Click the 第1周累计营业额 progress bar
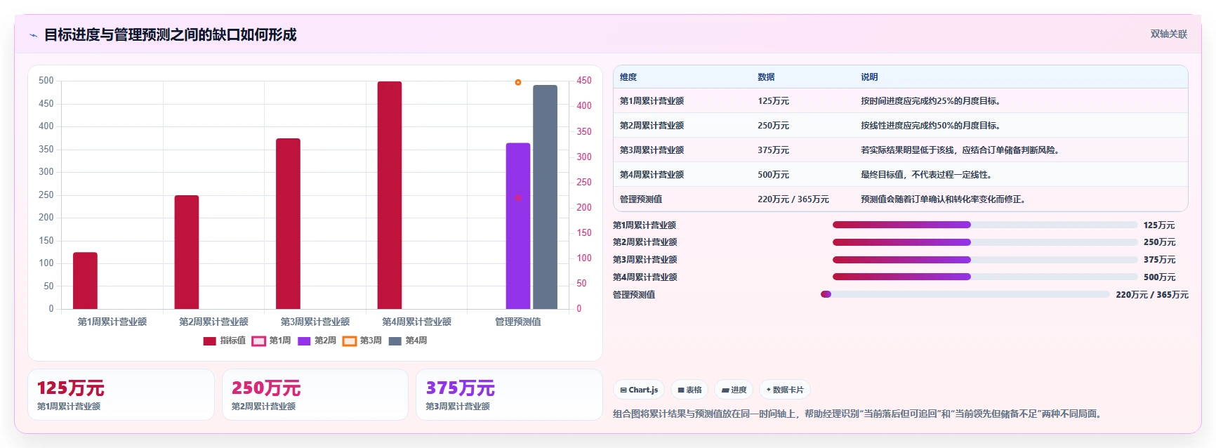The width and height of the screenshot is (1216, 448). point(985,225)
